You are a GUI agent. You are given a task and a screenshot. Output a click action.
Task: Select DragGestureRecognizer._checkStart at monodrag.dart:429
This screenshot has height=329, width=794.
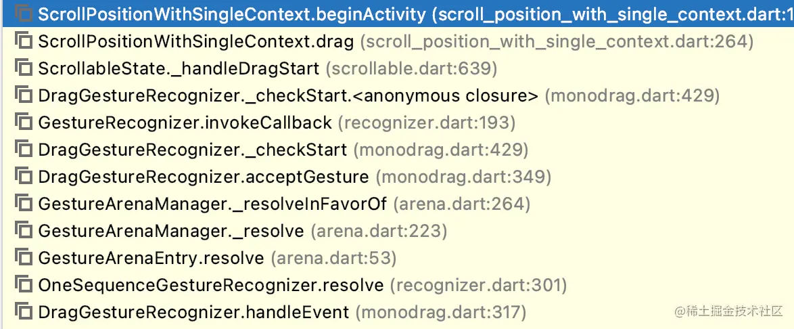click(x=193, y=150)
